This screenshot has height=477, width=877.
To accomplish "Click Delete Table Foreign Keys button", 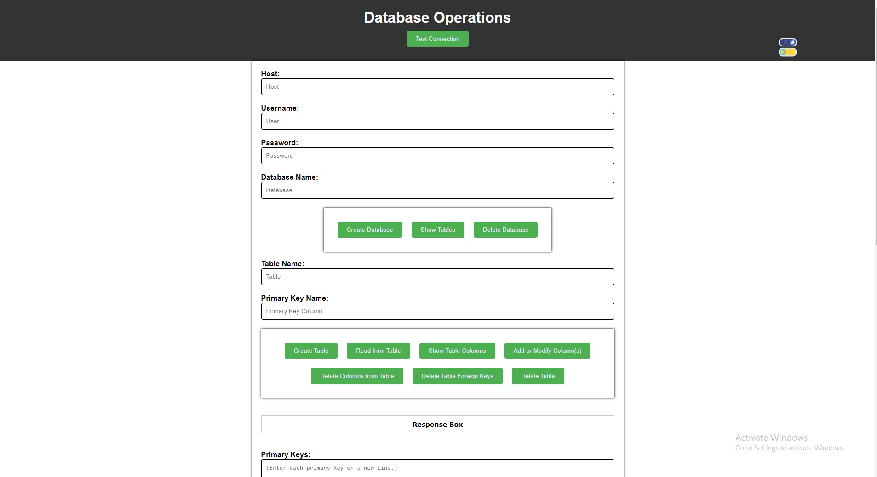I will [458, 376].
